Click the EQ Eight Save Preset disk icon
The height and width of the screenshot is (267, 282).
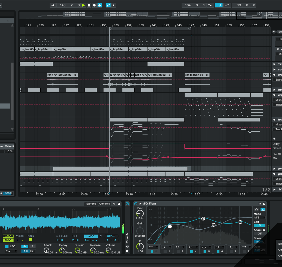click(x=265, y=204)
